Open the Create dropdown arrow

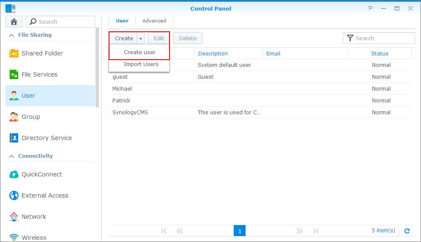tap(141, 38)
